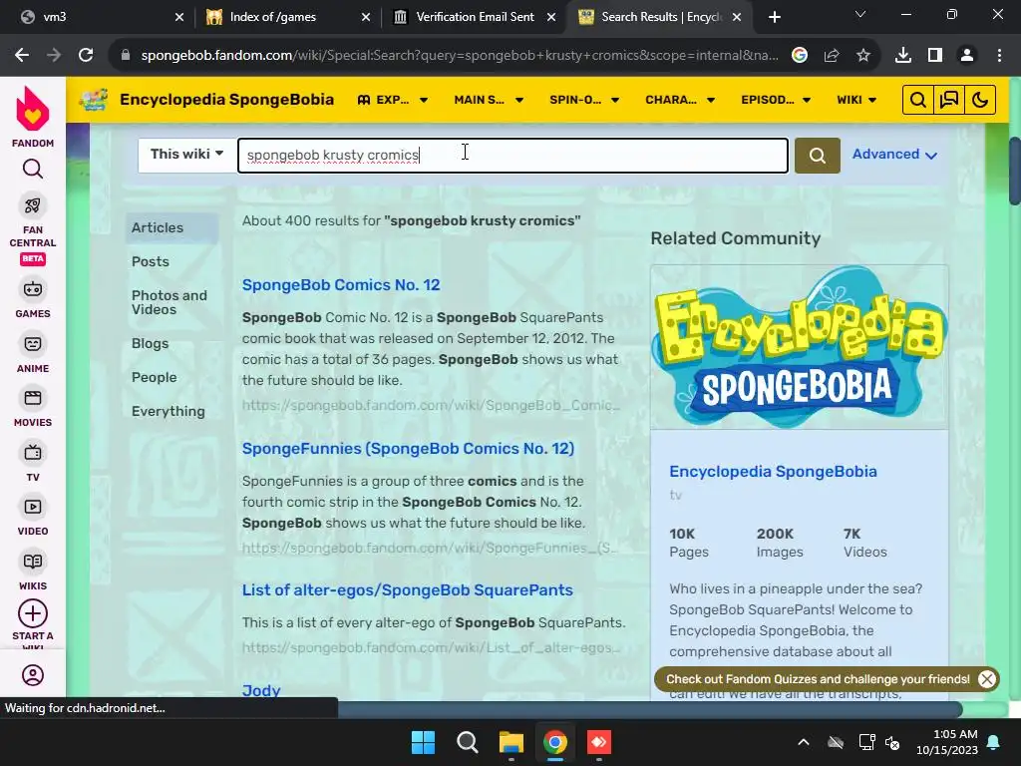This screenshot has height=766, width=1021.
Task: Toggle dark mode moon icon
Action: (980, 100)
